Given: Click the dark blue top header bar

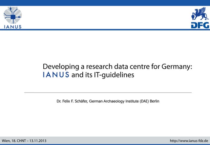Looking at the screenshot, I should 105,3.
